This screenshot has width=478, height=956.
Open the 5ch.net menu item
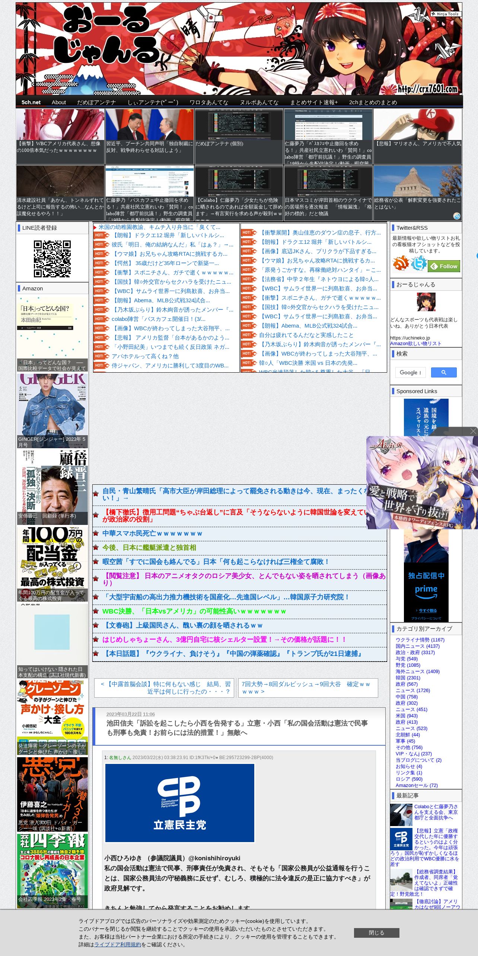pyautogui.click(x=31, y=102)
